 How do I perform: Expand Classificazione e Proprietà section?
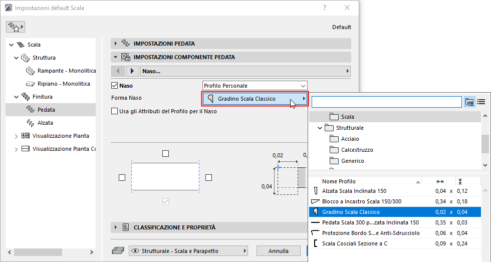coord(116,227)
